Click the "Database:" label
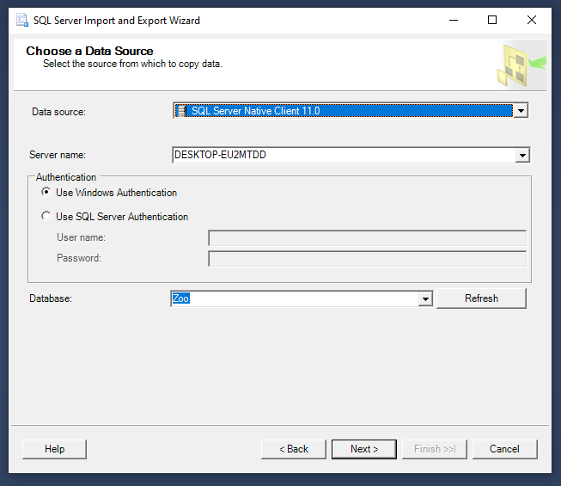 51,298
